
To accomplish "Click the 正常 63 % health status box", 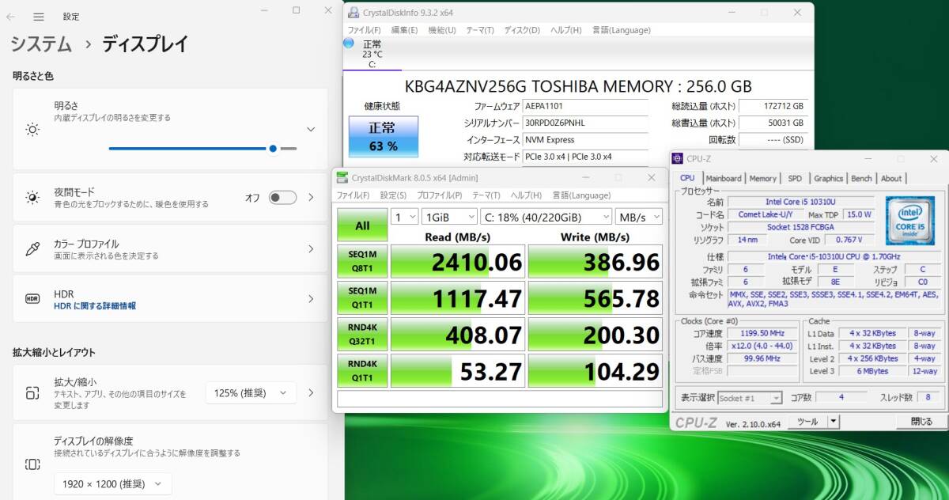I will 384,137.
